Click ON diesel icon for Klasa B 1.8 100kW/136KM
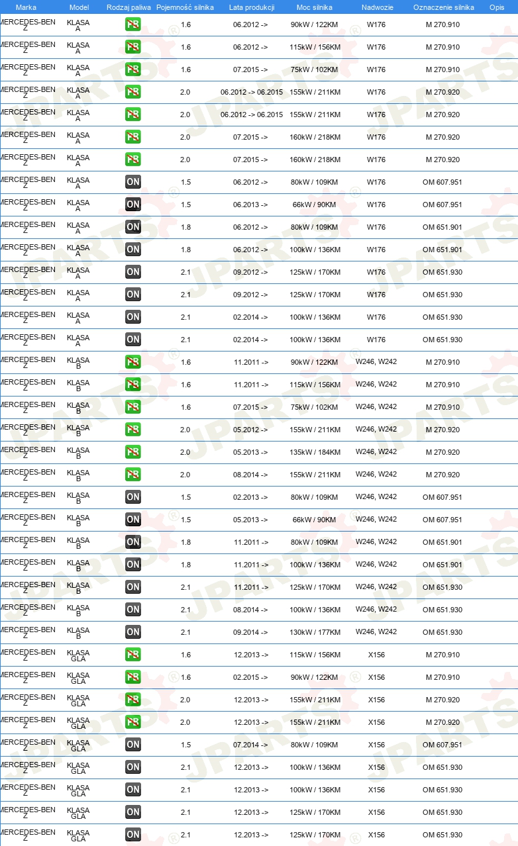Image resolution: width=518 pixels, height=846 pixels. 133,565
